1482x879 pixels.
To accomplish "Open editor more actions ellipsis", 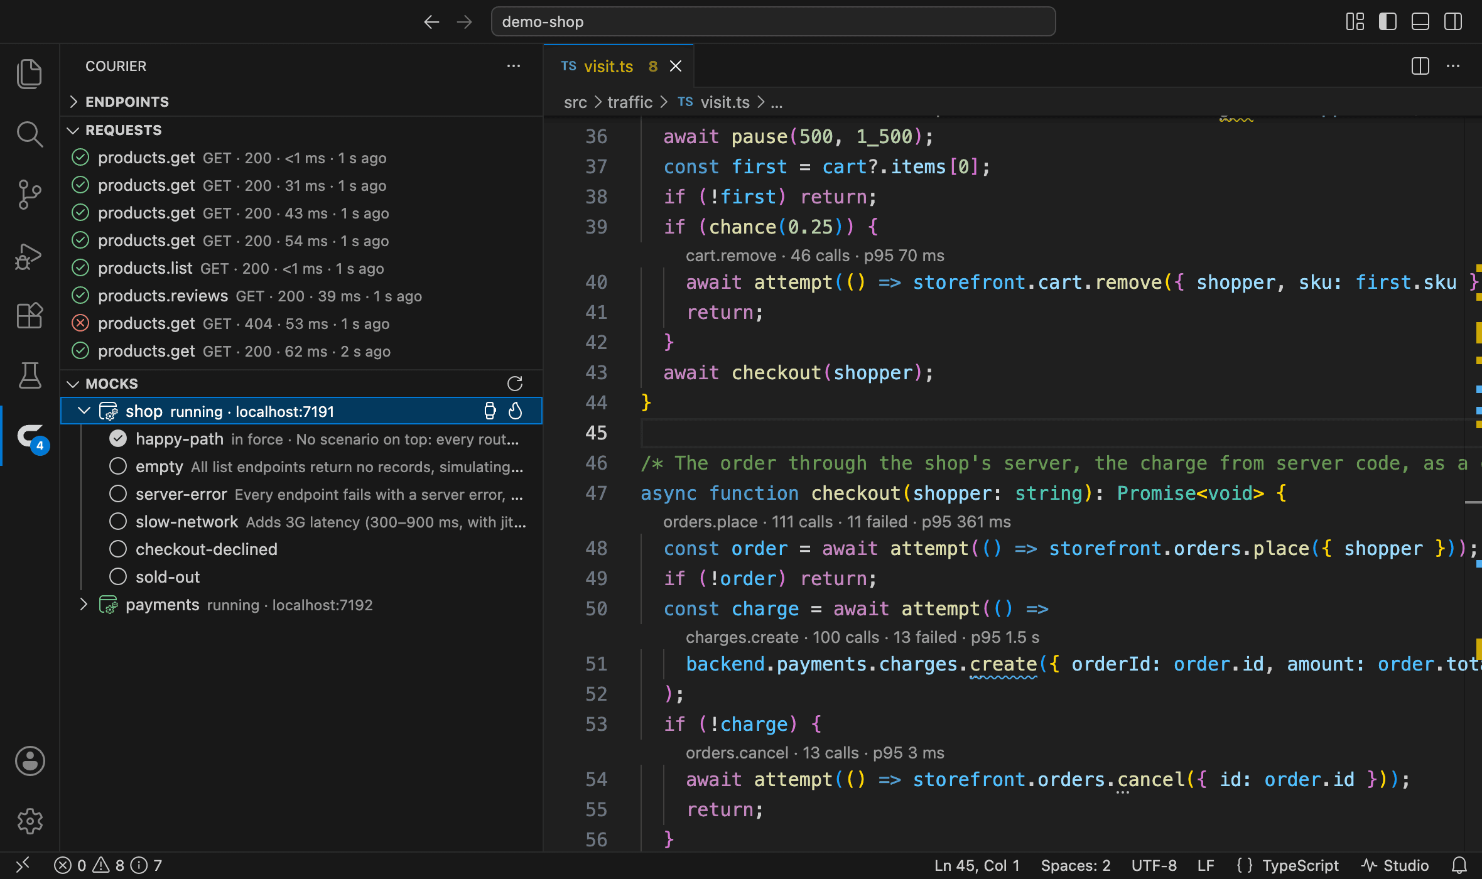I will click(1453, 66).
